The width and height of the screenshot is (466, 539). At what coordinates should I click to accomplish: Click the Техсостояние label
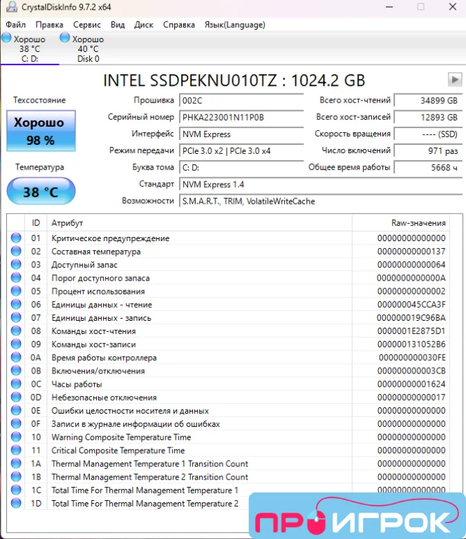click(39, 100)
